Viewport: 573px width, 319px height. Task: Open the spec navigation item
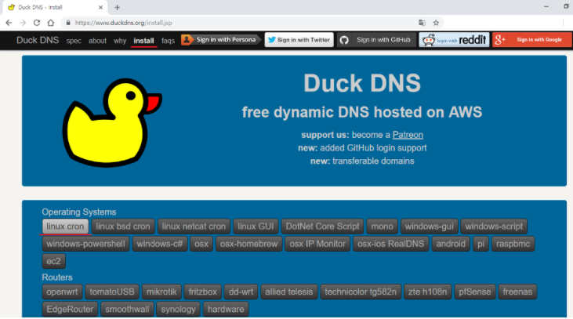click(74, 41)
